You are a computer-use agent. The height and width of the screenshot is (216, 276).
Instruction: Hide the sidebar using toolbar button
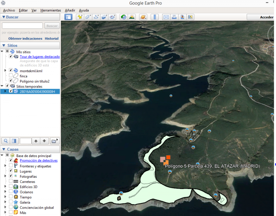68,17
